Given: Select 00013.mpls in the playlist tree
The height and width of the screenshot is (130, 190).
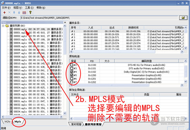Looking at the screenshot, I should (37, 70).
